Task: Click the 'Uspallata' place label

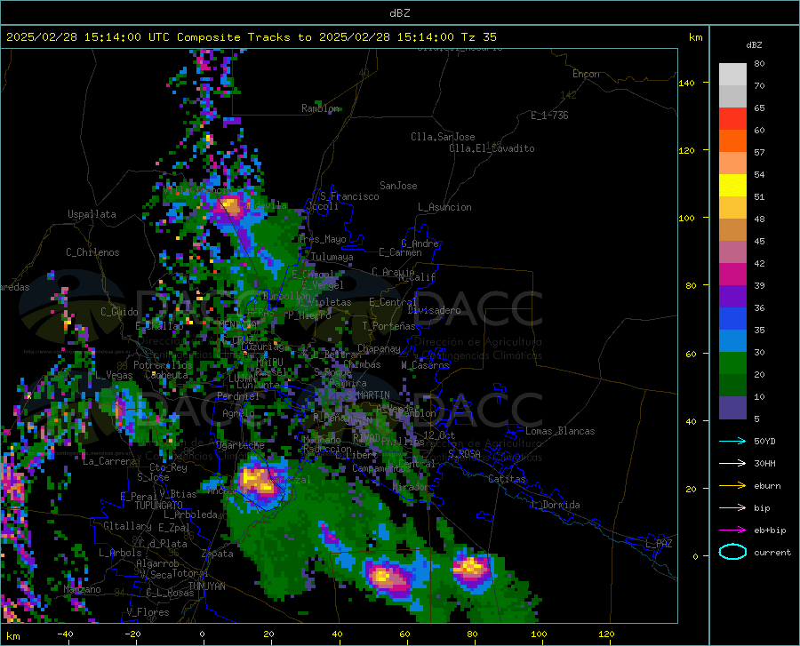Action: tap(92, 215)
